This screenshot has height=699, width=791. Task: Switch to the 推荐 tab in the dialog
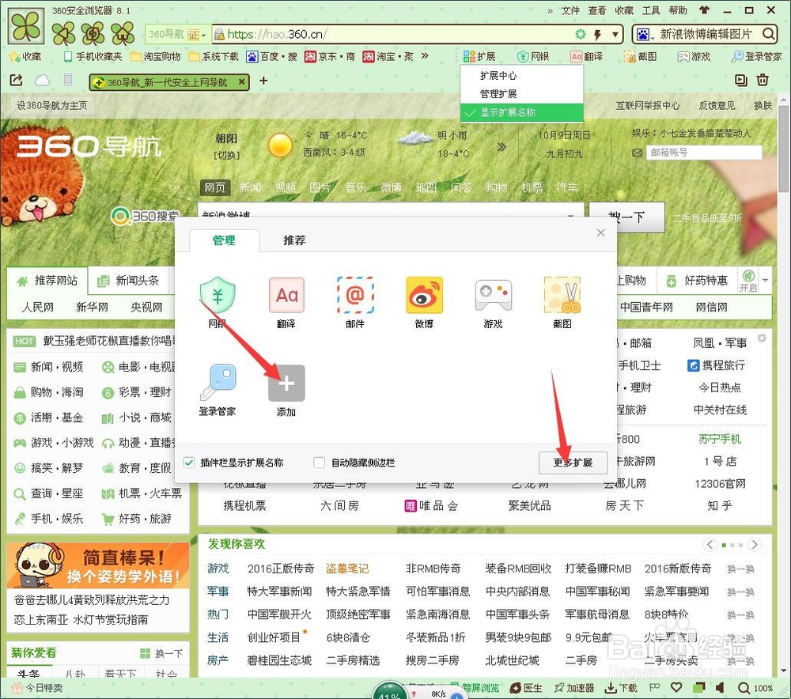[294, 241]
